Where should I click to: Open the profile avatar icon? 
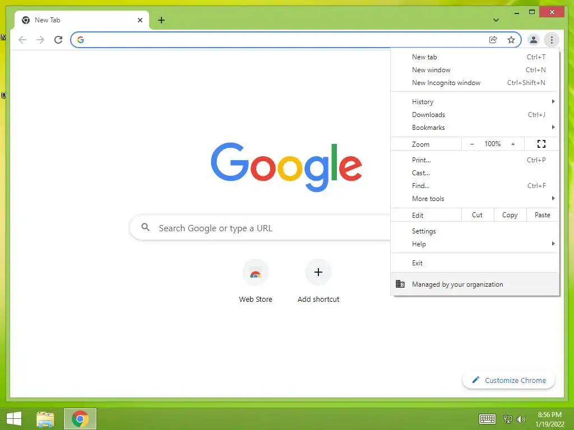click(534, 40)
